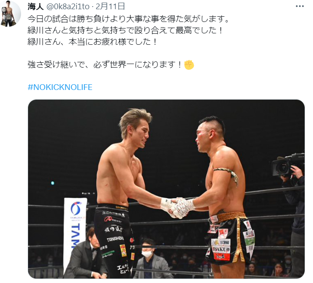This screenshot has height=283, width=313.
Task: Click the tweet line 緑川さんと気持ちと気持ちで
Action: coord(125,31)
